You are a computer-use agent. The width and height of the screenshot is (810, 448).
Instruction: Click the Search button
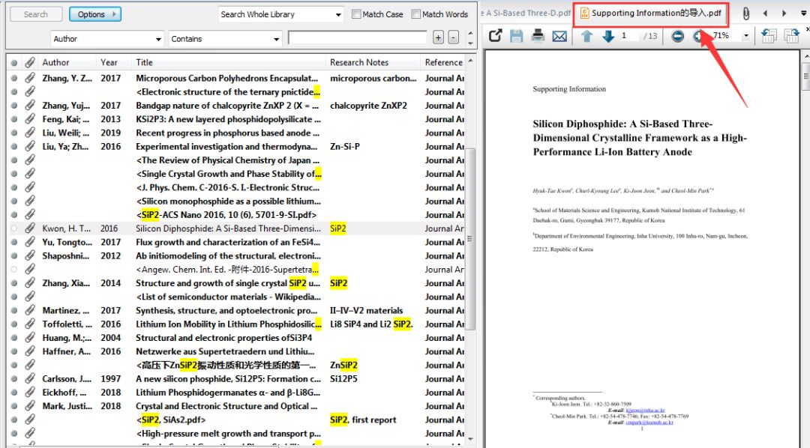pos(36,14)
